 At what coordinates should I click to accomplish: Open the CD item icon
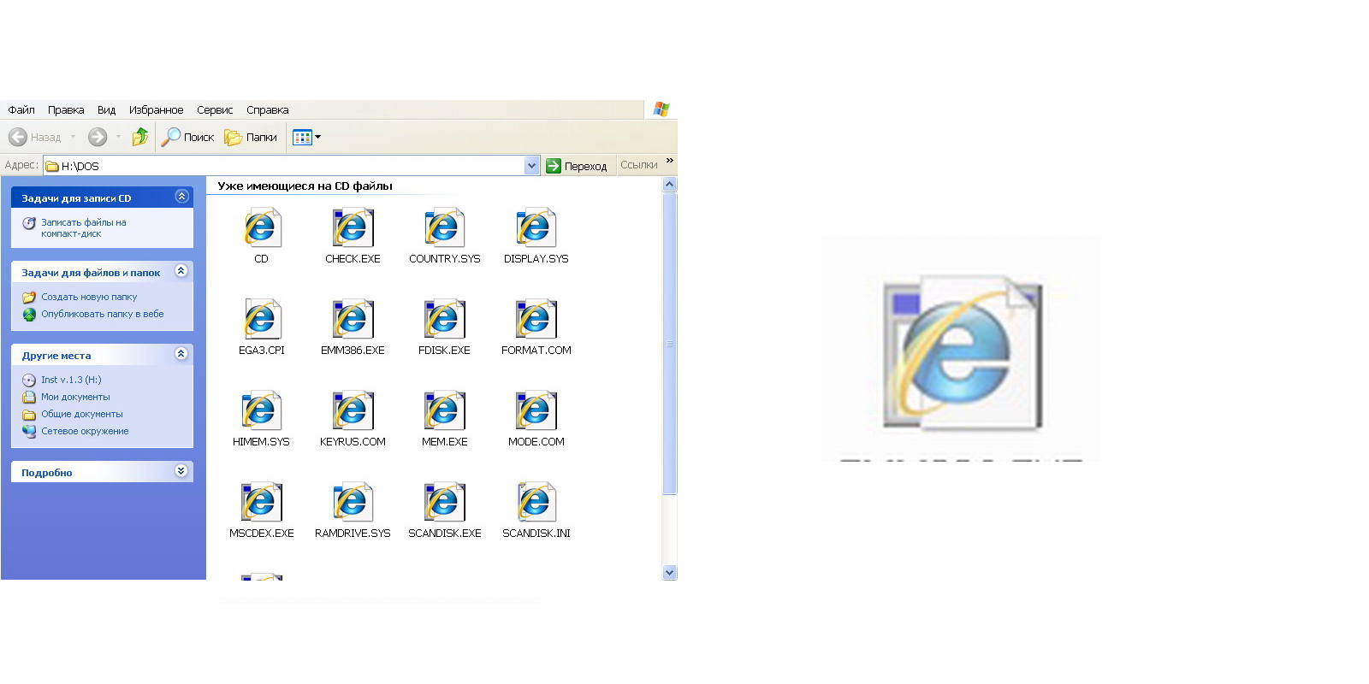261,227
